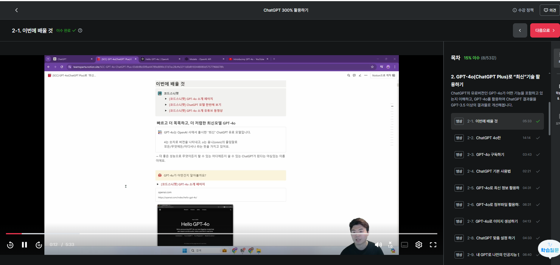Pause the video
560x265 pixels.
pos(24,245)
